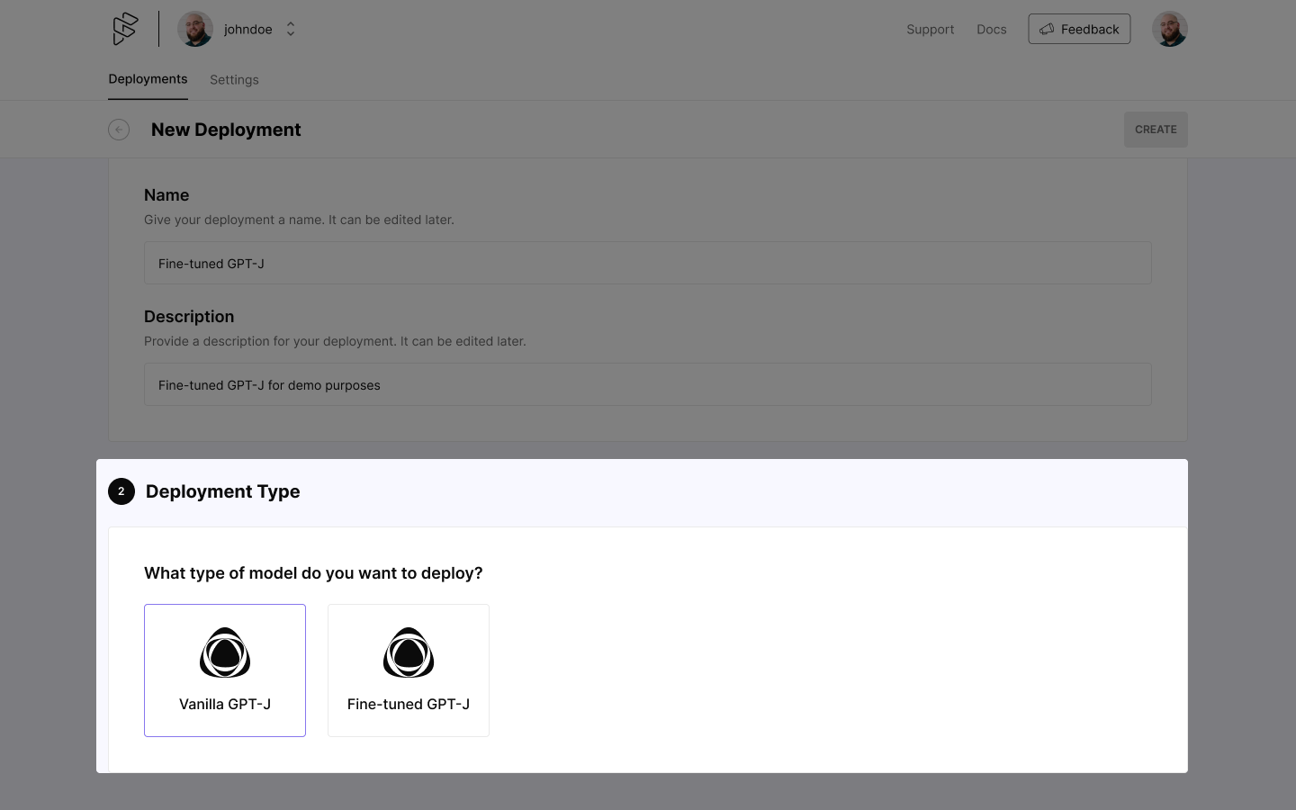Expand the johndoe account switcher chevron
This screenshot has width=1296, height=810.
click(291, 29)
